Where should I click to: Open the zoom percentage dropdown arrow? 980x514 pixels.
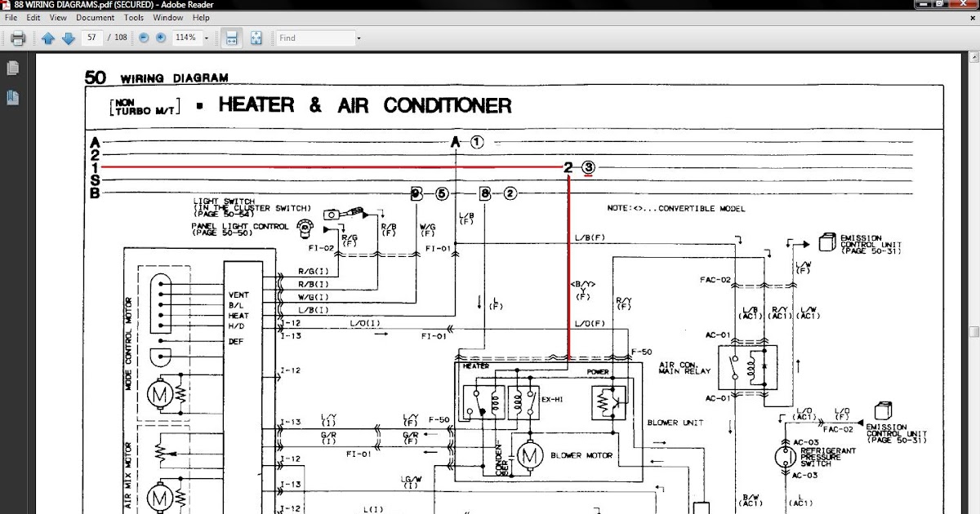pos(207,38)
